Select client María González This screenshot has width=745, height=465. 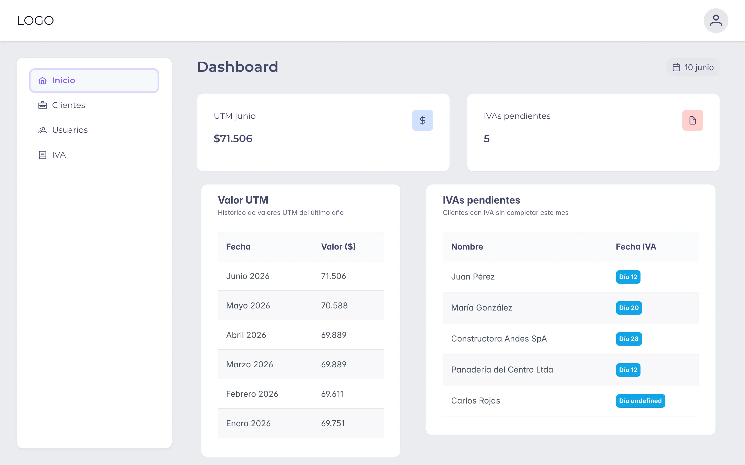tap(481, 308)
